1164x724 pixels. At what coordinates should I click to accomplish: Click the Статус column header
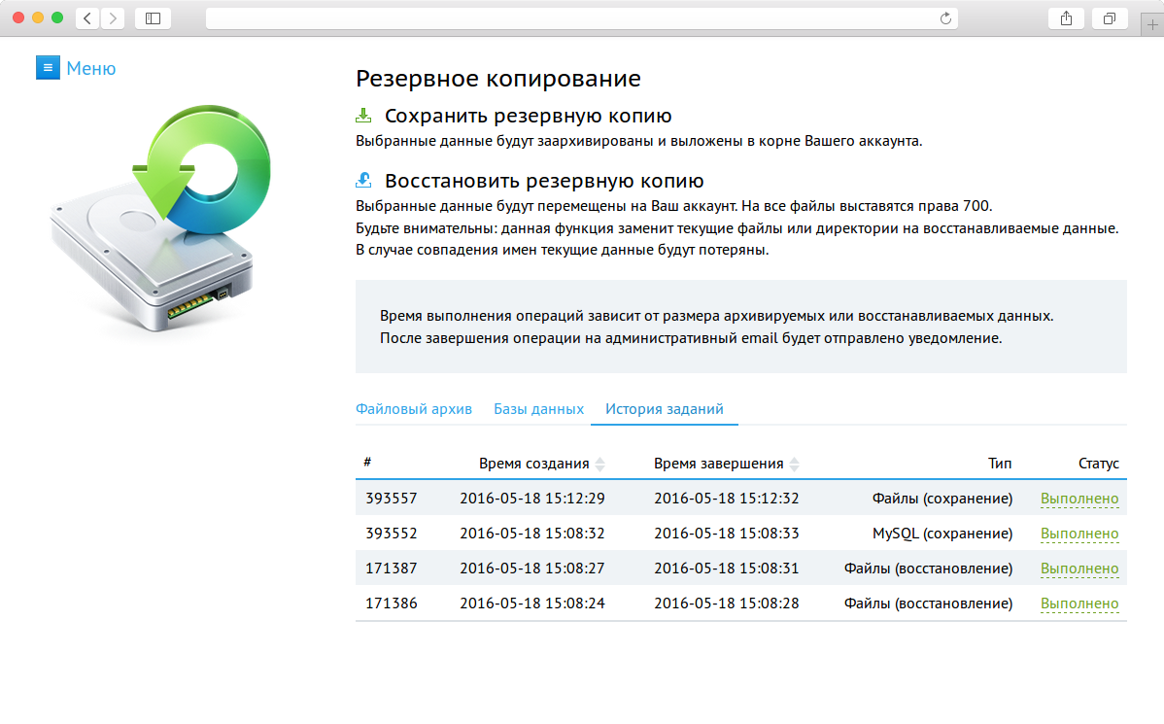click(x=1099, y=464)
